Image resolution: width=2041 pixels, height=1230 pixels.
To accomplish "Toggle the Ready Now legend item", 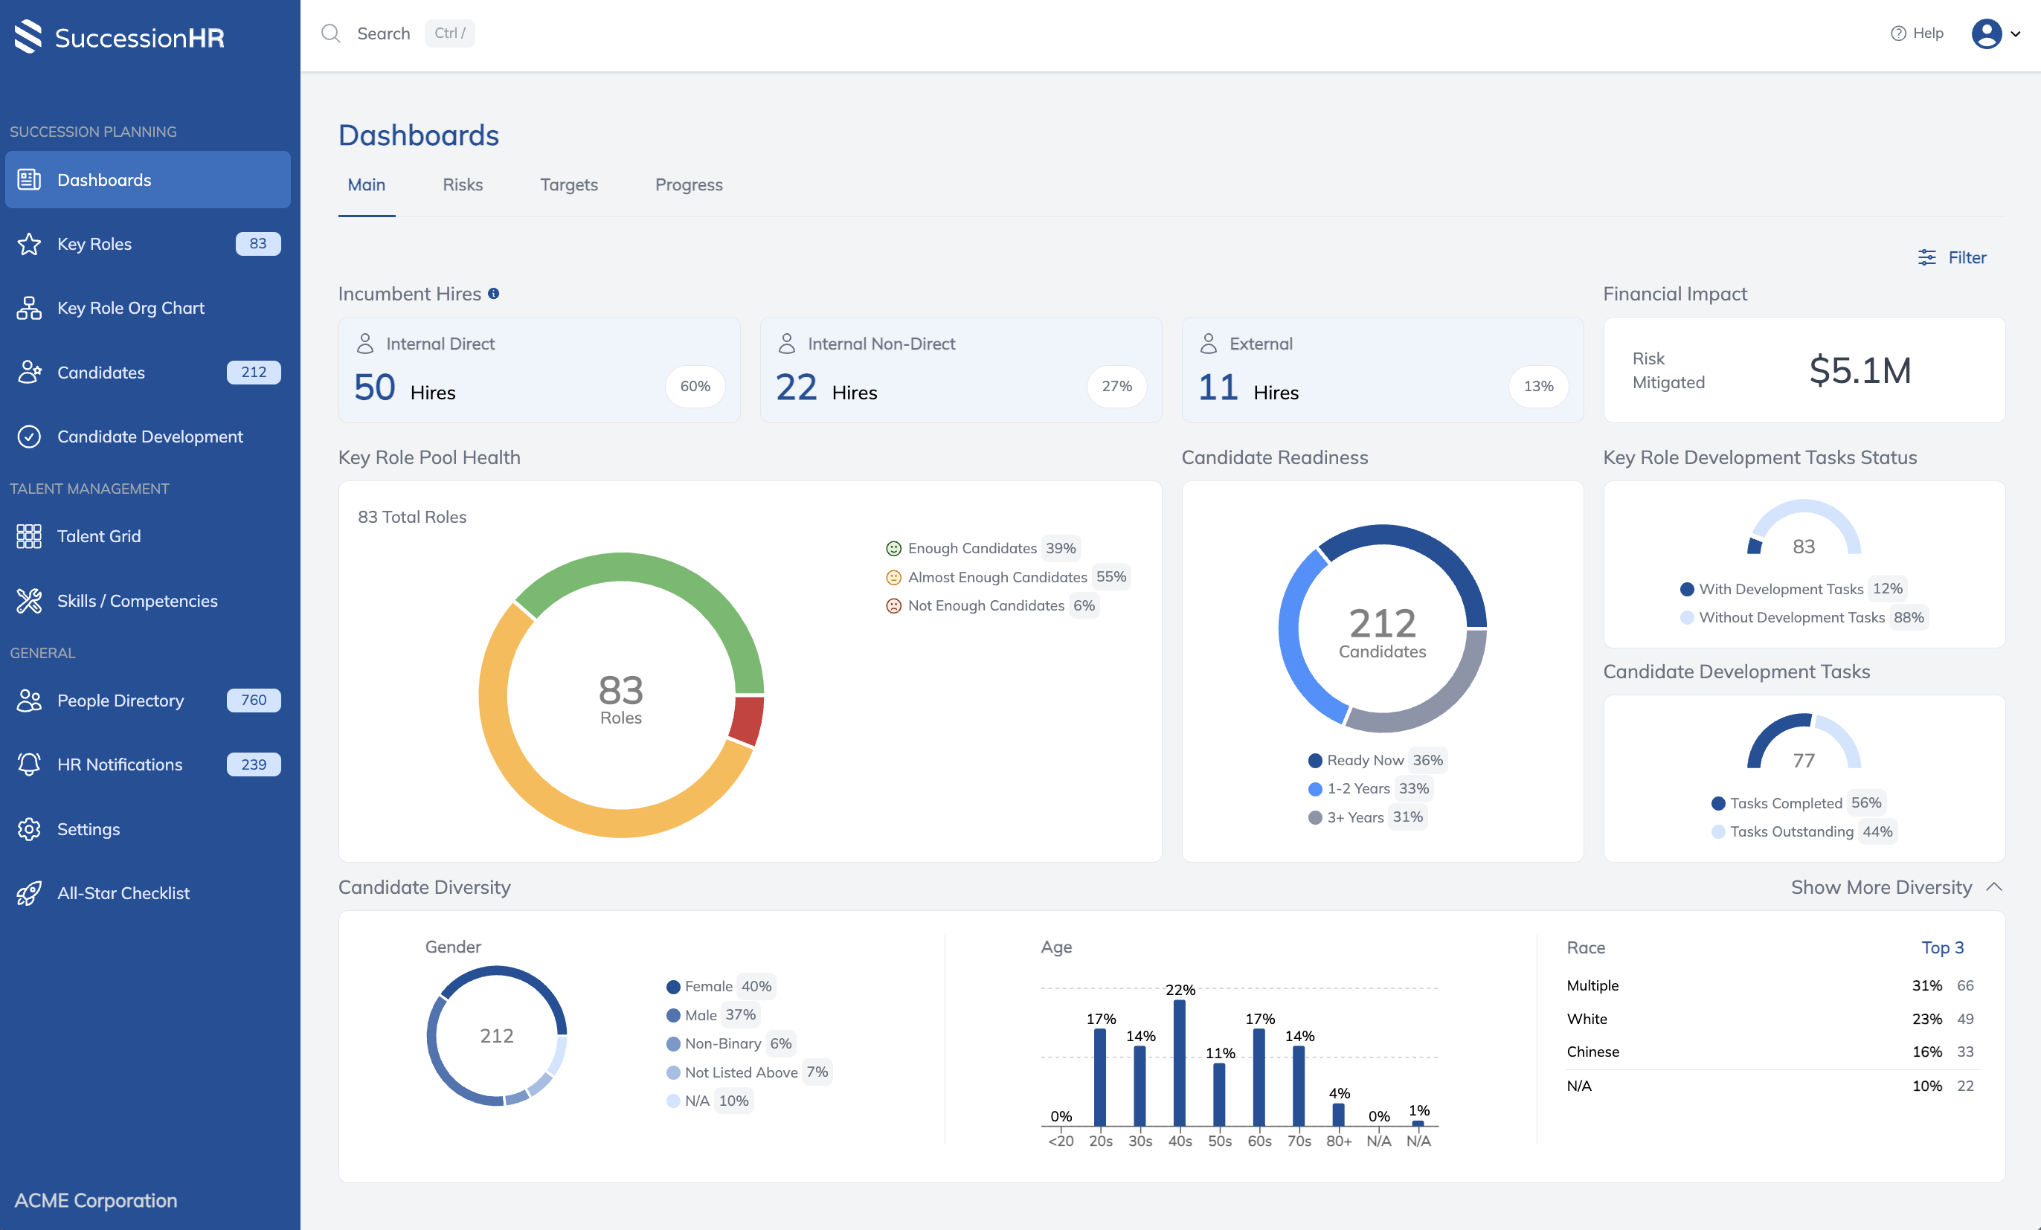I will tap(1366, 759).
